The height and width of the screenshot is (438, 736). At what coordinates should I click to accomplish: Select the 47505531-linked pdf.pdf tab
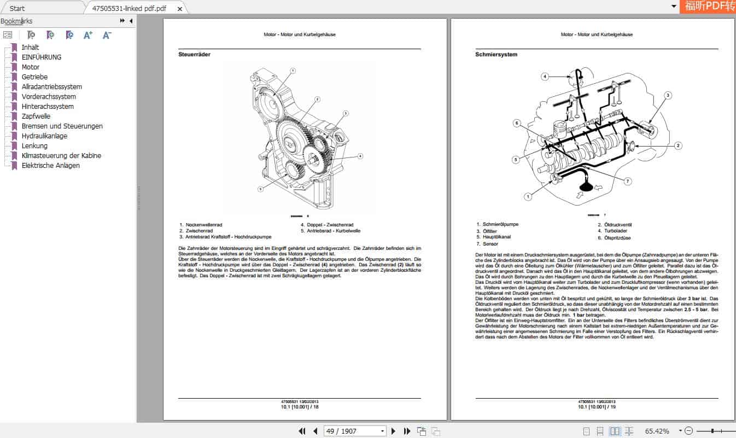click(129, 8)
